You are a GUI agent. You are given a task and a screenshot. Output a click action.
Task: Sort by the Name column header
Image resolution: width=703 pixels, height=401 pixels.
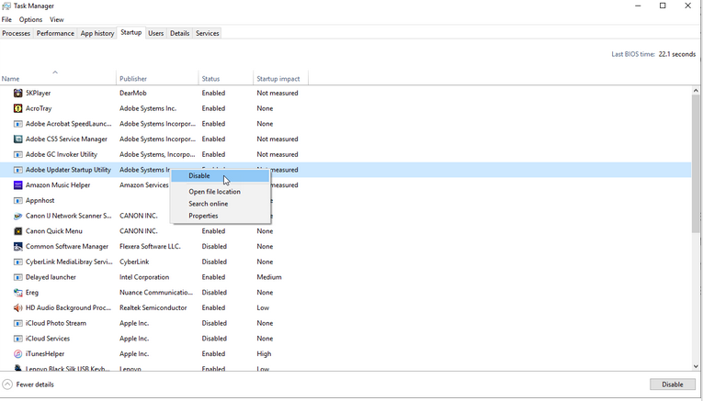coord(58,78)
